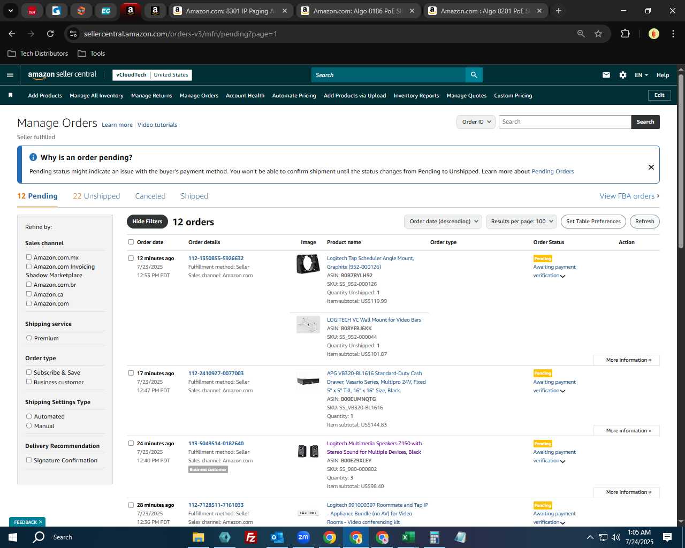The image size is (685, 548).
Task: Open Calculator from the taskbar
Action: pyautogui.click(x=434, y=537)
